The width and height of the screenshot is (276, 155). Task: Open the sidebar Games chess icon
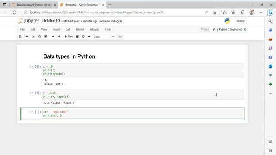point(270,48)
